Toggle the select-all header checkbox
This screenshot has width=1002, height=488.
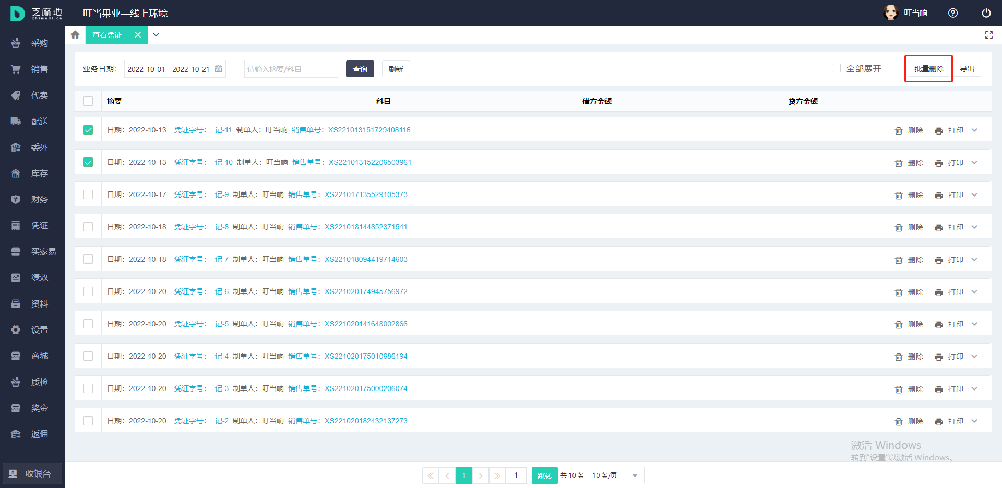[88, 101]
